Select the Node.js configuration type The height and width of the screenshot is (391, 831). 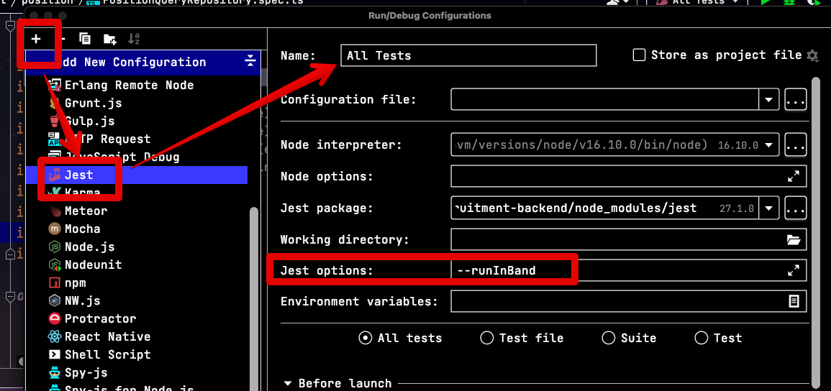81,247
